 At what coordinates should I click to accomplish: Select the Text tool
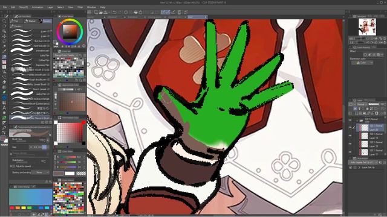(x=4, y=108)
